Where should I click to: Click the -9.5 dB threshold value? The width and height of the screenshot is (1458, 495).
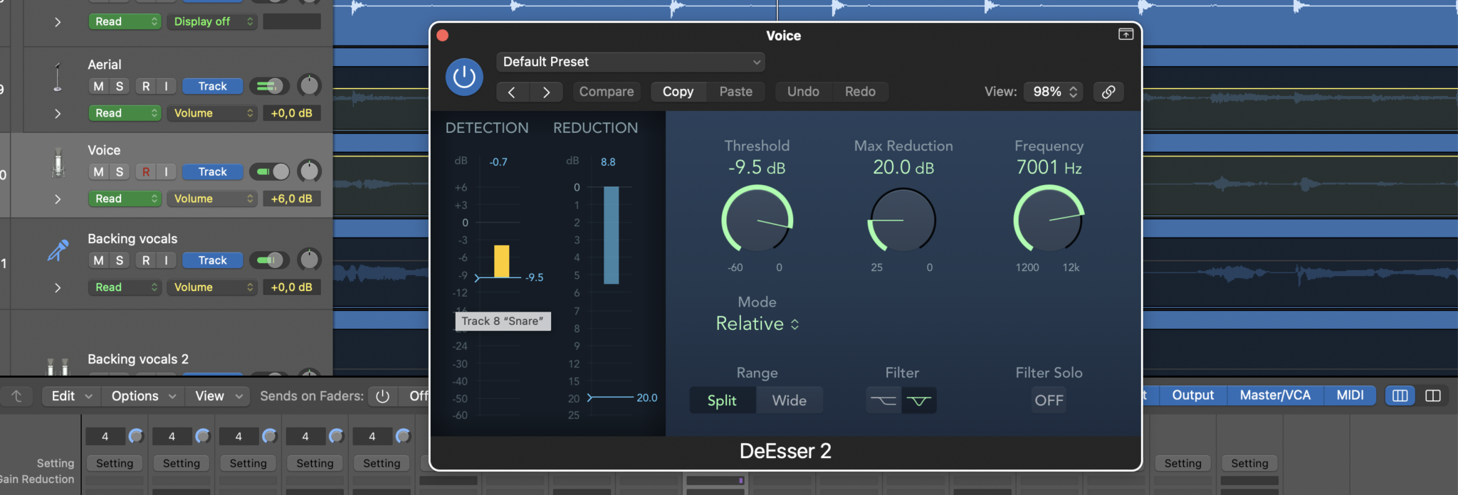click(x=757, y=168)
